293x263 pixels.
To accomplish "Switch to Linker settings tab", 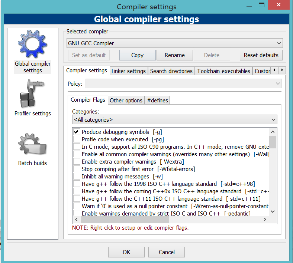I will 129,71.
